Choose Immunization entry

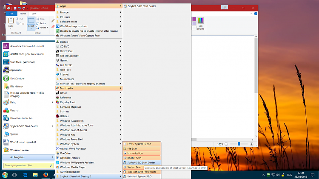tap(142, 153)
